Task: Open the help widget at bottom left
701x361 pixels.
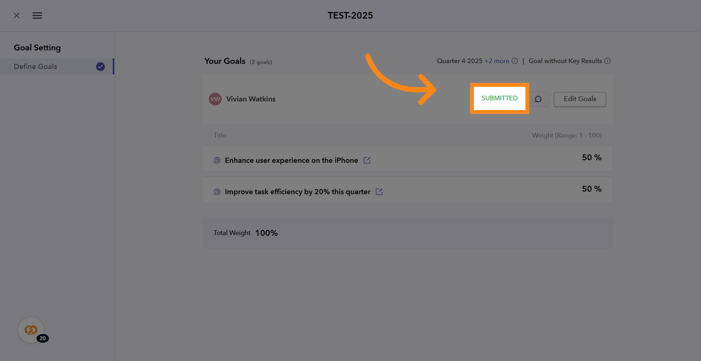Action: tap(31, 330)
